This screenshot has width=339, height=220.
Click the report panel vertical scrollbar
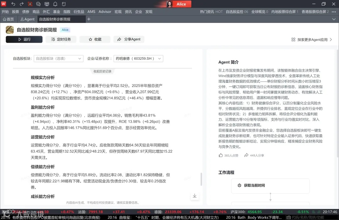(x=201, y=179)
